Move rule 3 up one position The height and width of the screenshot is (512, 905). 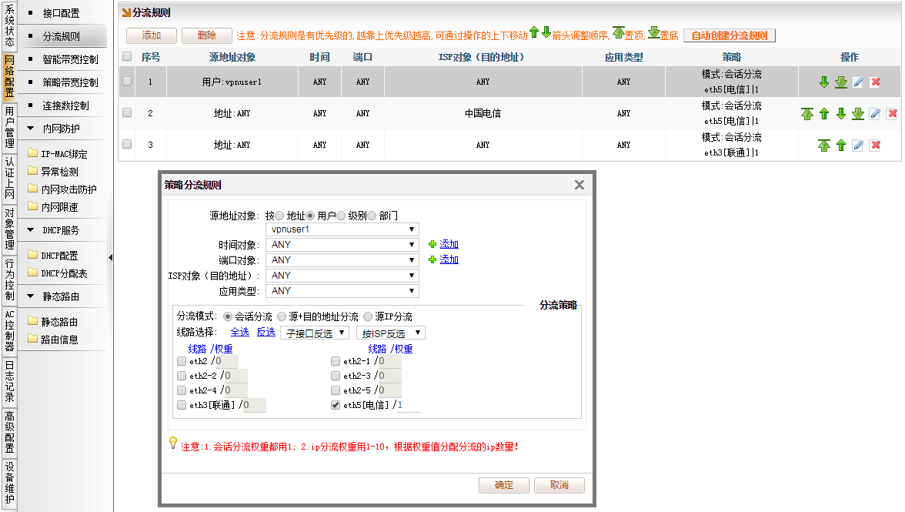coord(841,146)
